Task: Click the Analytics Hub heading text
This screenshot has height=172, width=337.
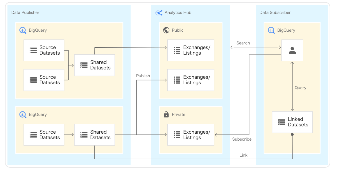Action: coord(178,12)
